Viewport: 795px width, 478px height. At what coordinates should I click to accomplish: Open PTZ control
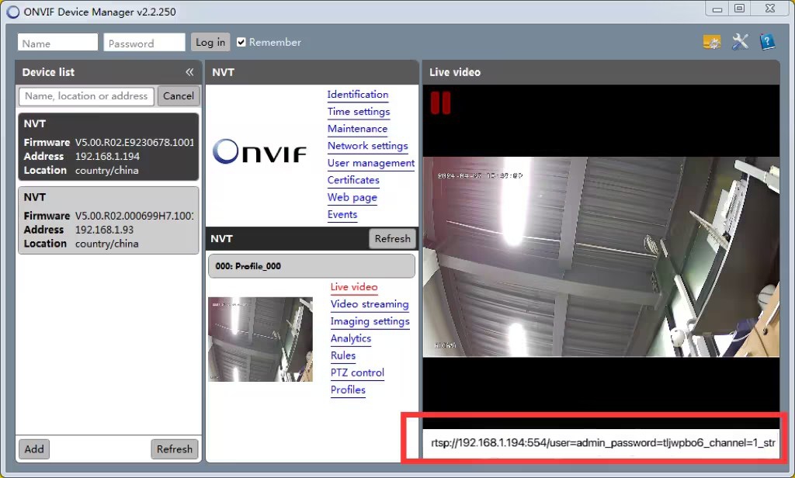[357, 372]
